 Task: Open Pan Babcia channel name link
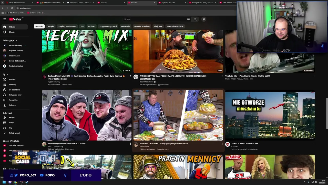[x=144, y=146]
